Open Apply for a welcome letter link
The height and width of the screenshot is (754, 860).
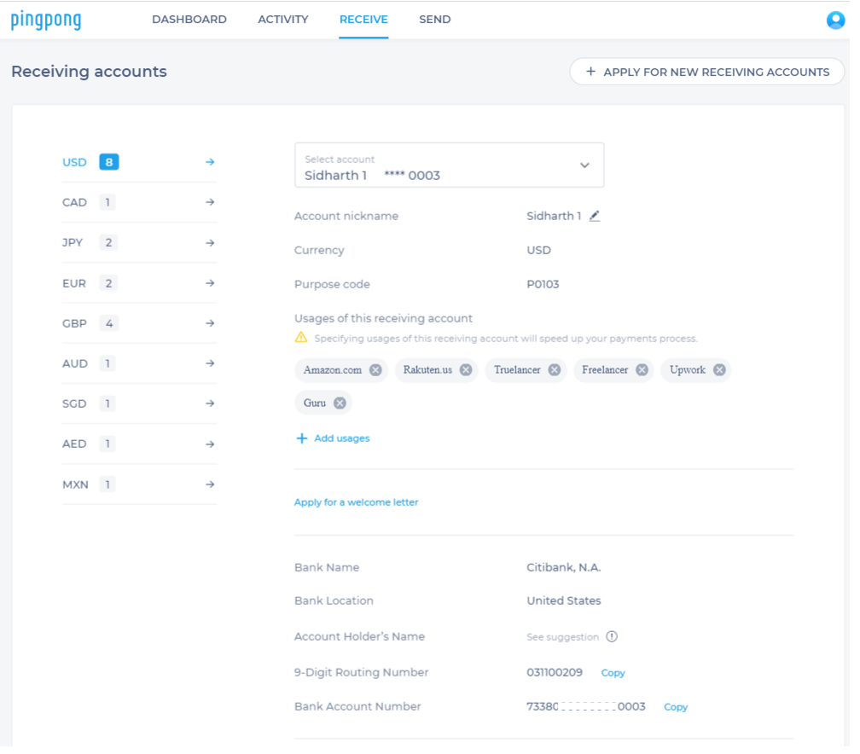pos(356,502)
